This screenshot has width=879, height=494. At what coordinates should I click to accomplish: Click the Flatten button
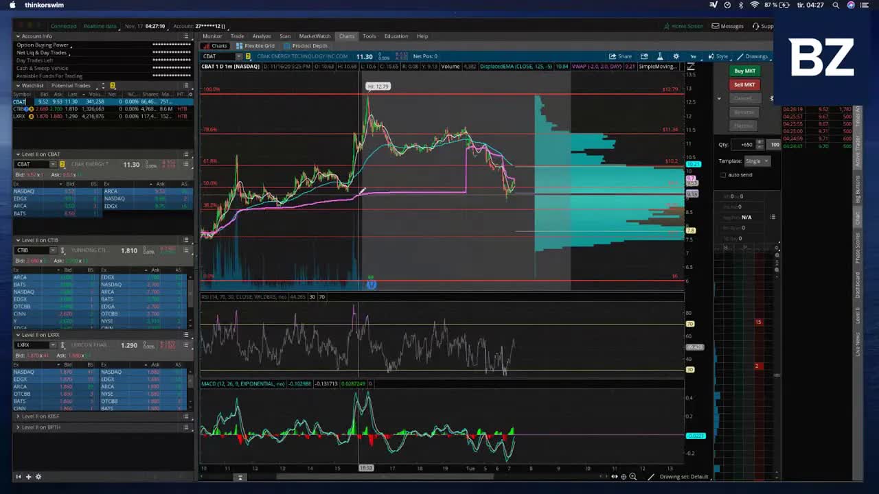click(744, 126)
